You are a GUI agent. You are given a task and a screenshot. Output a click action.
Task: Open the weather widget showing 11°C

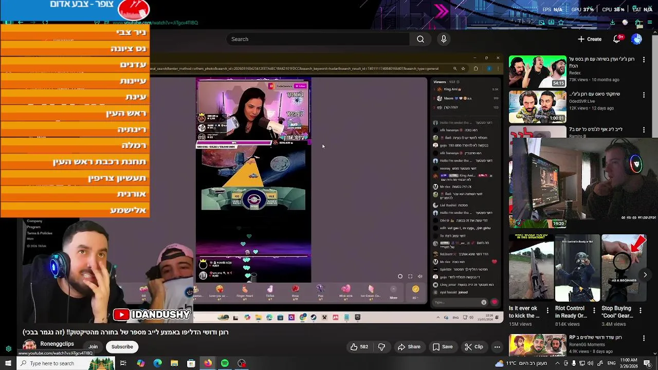(x=521, y=363)
